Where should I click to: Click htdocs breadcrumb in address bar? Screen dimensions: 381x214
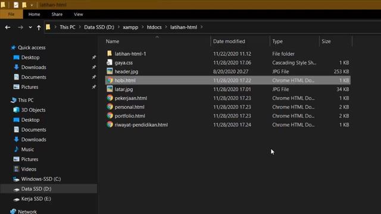click(x=154, y=27)
